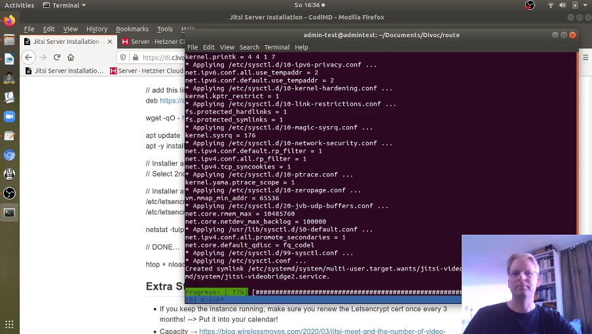
Task: Open Server - Hetzner Cloud bookmark
Action: [147, 71]
